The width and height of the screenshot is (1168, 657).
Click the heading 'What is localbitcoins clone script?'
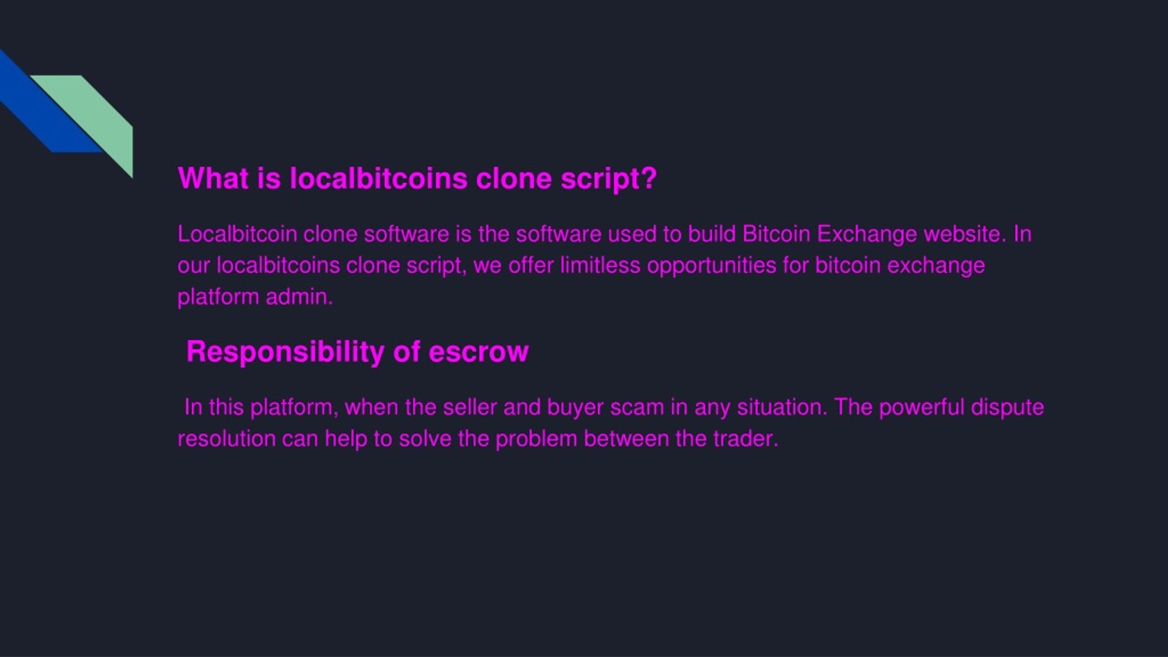pos(417,178)
